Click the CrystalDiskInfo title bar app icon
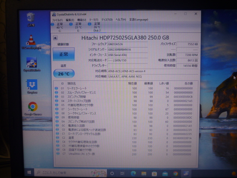 54,14
